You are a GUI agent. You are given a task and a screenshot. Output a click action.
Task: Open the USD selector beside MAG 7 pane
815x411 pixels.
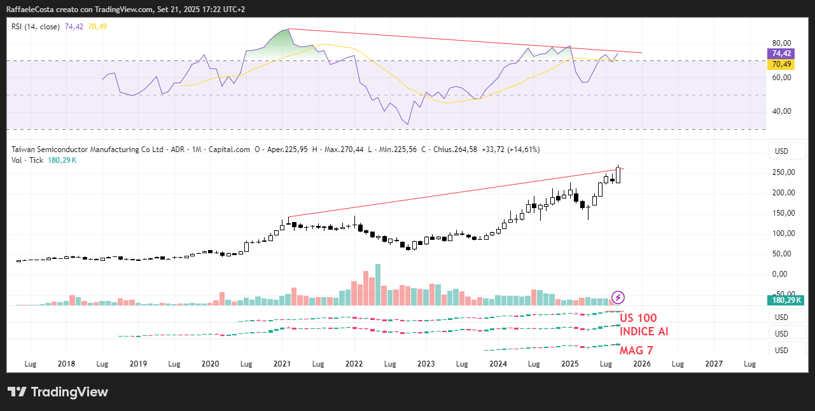point(780,351)
